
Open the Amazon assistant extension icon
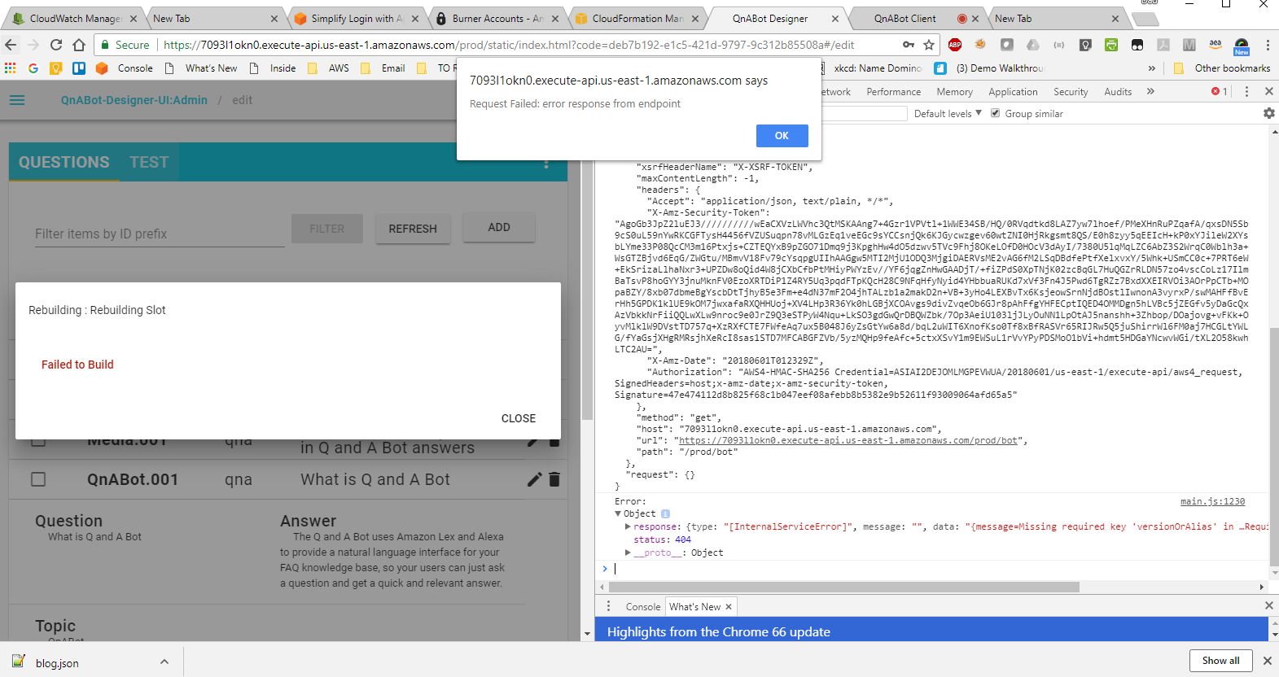[x=1215, y=45]
